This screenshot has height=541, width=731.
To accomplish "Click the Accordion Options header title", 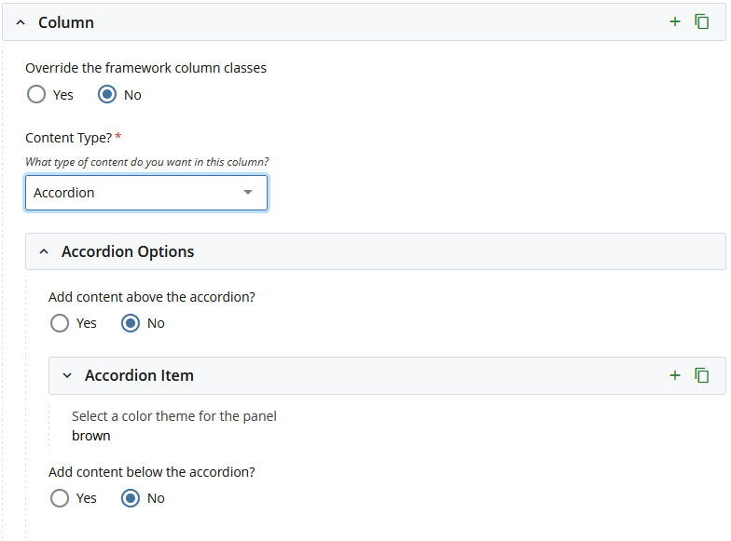I will 128,251.
